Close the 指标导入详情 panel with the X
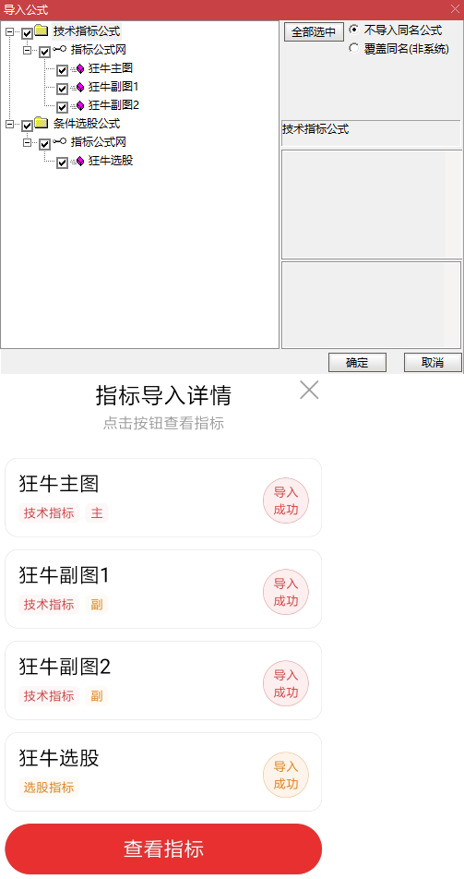The height and width of the screenshot is (879, 464). (309, 390)
